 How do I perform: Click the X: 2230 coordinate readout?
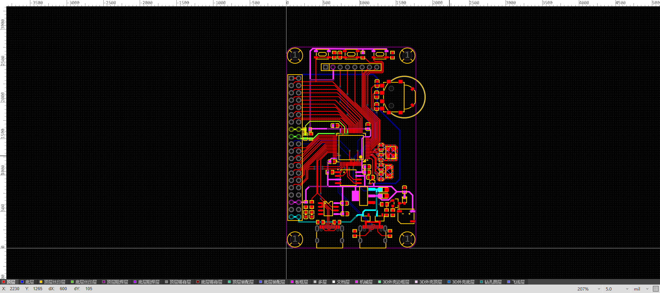[x=11, y=289]
